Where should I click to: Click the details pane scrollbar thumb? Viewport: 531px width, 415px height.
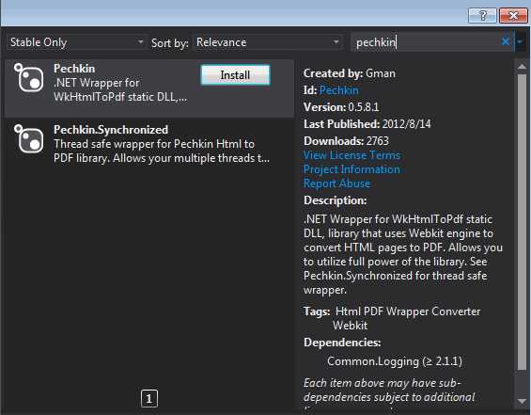(x=522, y=222)
